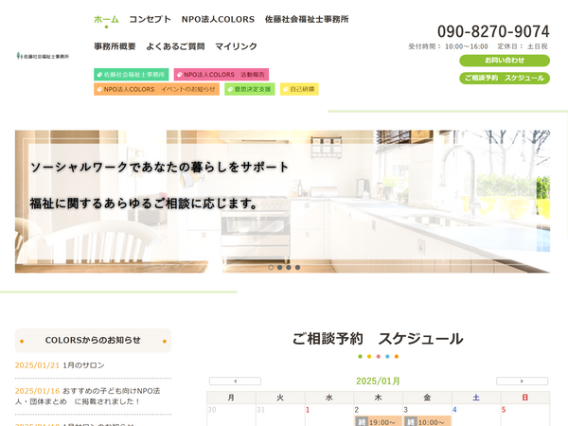The width and height of the screenshot is (568, 426).
Task: Show the first slide via carousel dot
Action: point(271,267)
